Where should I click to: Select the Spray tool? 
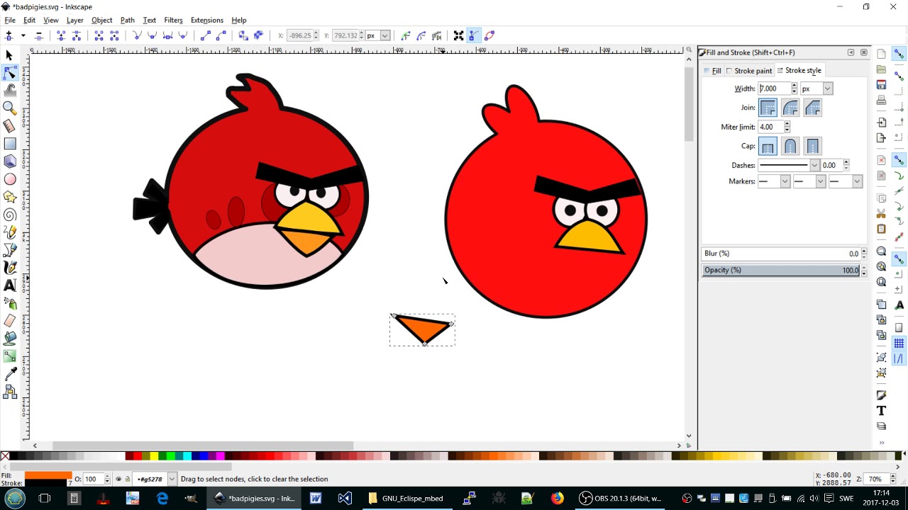pos(10,303)
